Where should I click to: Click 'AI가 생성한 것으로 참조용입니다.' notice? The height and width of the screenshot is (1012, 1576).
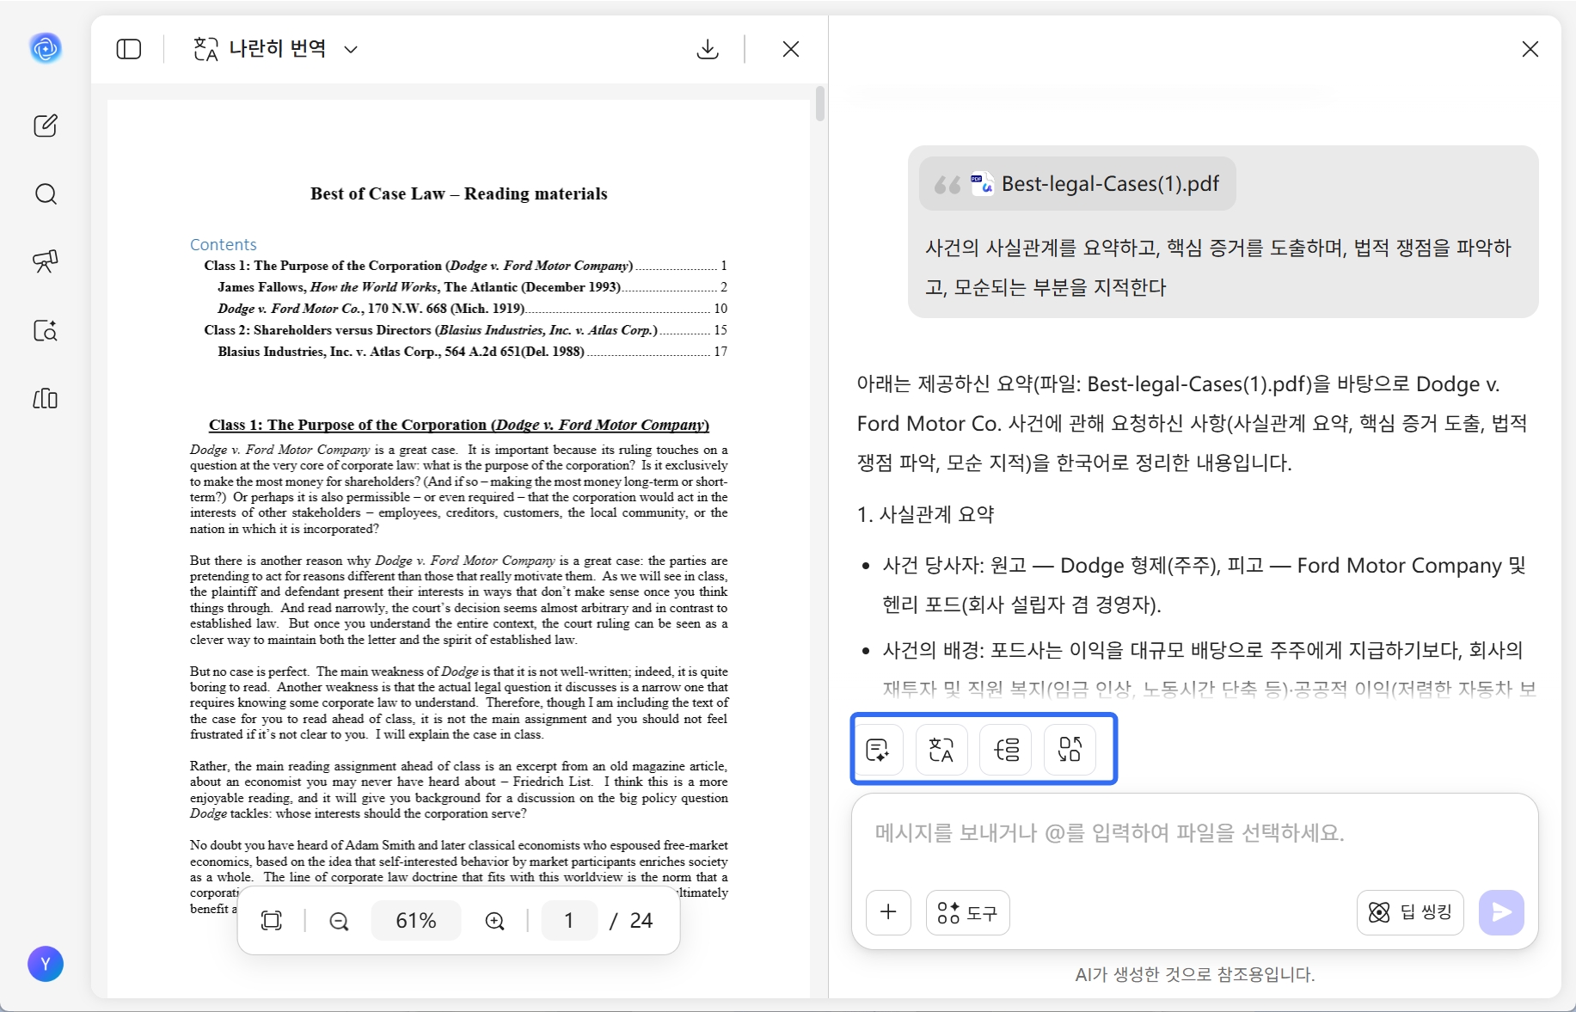1195,975
